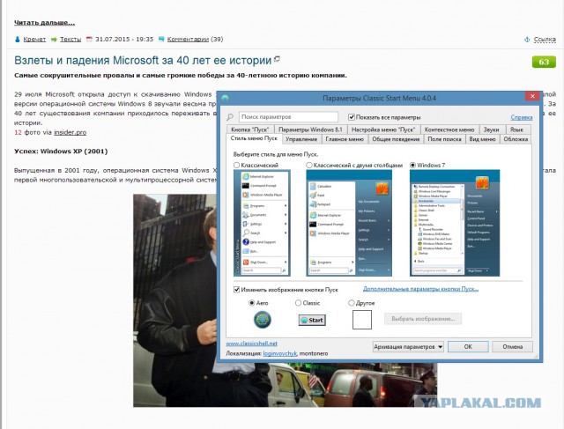Click the Ссылка permalink
This screenshot has height=429, width=564.
[545, 40]
